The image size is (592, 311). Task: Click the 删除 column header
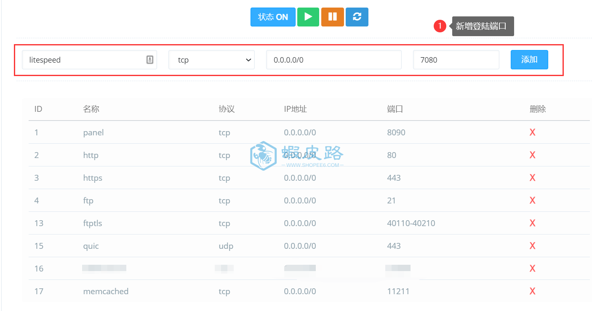point(538,109)
